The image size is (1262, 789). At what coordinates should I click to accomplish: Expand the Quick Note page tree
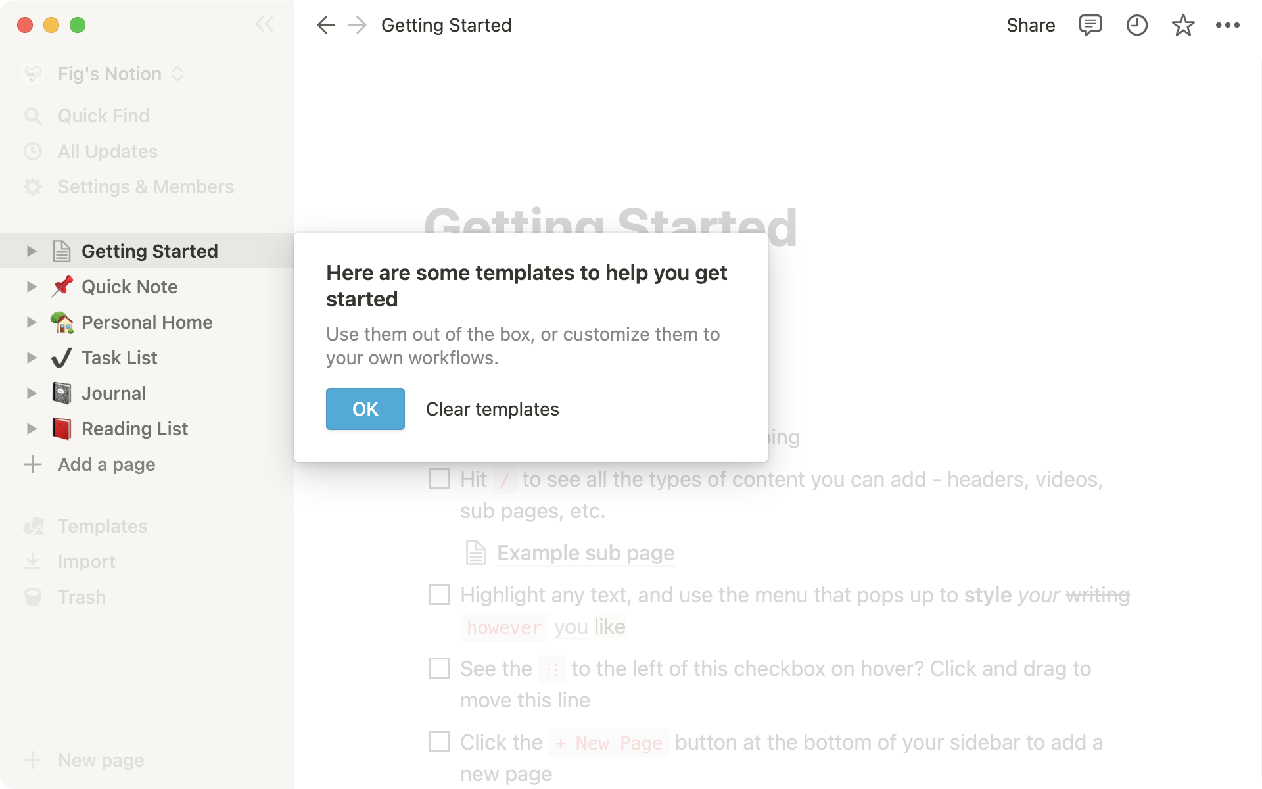pos(32,287)
